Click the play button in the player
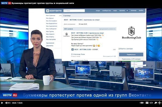This screenshot has width=162, height=107. pos(2,103)
